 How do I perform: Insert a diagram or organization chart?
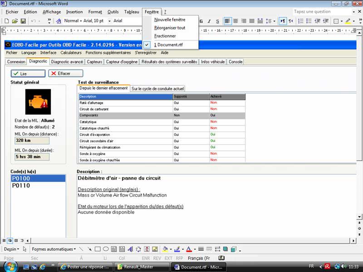coord(138,249)
